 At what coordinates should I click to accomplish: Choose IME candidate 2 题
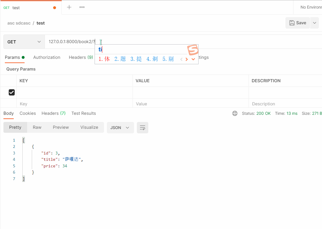[120, 59]
